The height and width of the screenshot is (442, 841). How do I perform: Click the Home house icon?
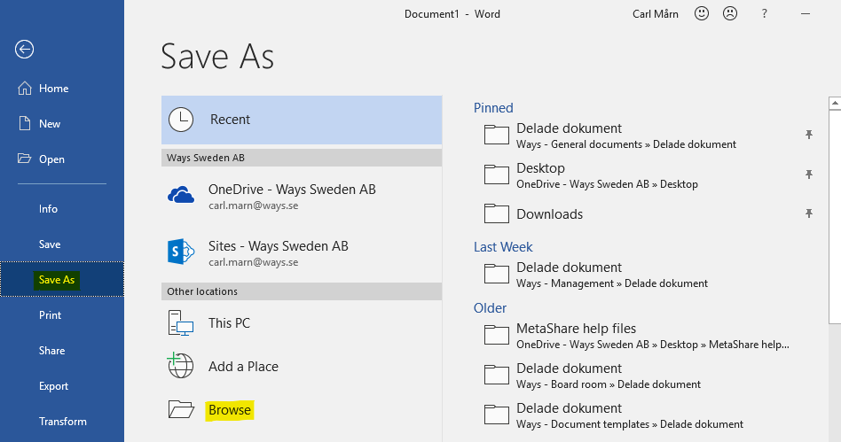coord(25,88)
